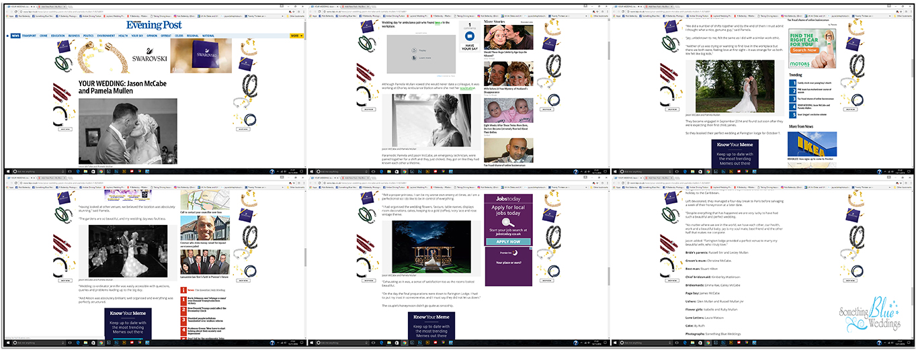Click APPLY NOW on the Jobstoday ad
The image size is (918, 350).
click(508, 241)
